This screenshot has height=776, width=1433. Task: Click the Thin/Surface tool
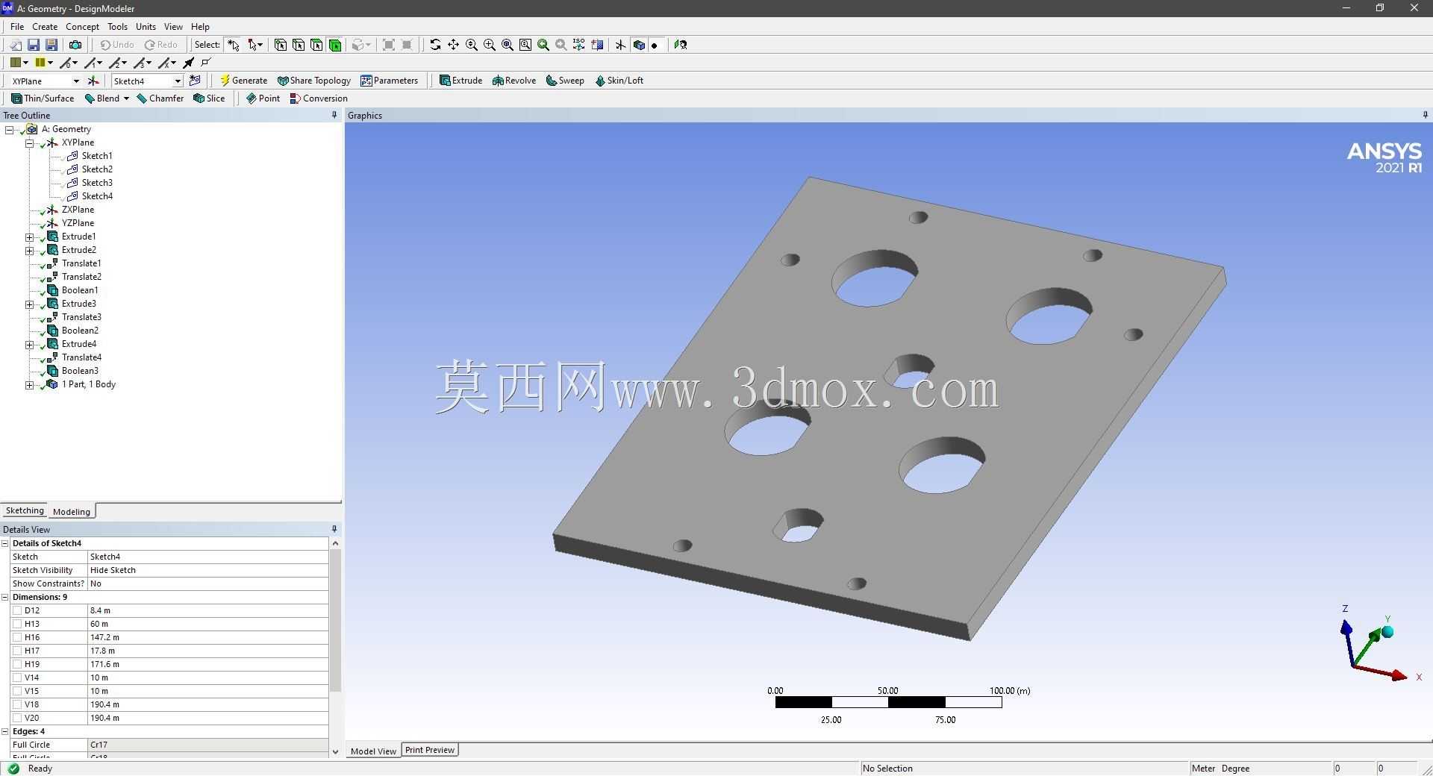pyautogui.click(x=43, y=98)
